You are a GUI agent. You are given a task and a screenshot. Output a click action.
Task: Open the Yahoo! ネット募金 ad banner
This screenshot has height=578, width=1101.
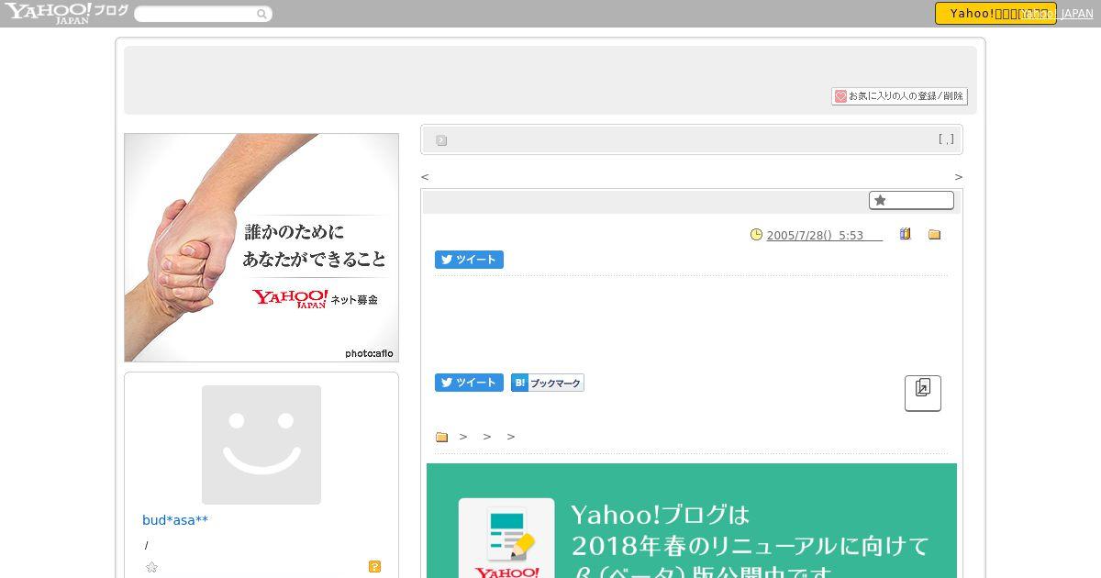pyautogui.click(x=261, y=248)
